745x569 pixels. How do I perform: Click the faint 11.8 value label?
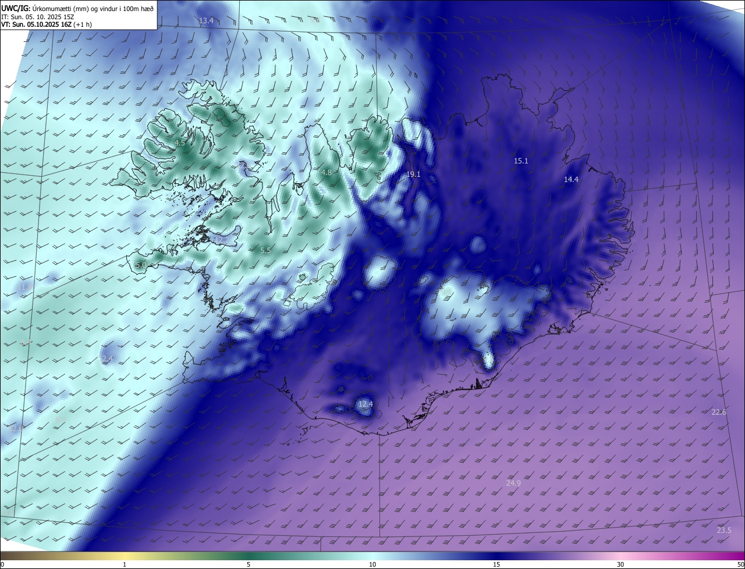(x=26, y=287)
